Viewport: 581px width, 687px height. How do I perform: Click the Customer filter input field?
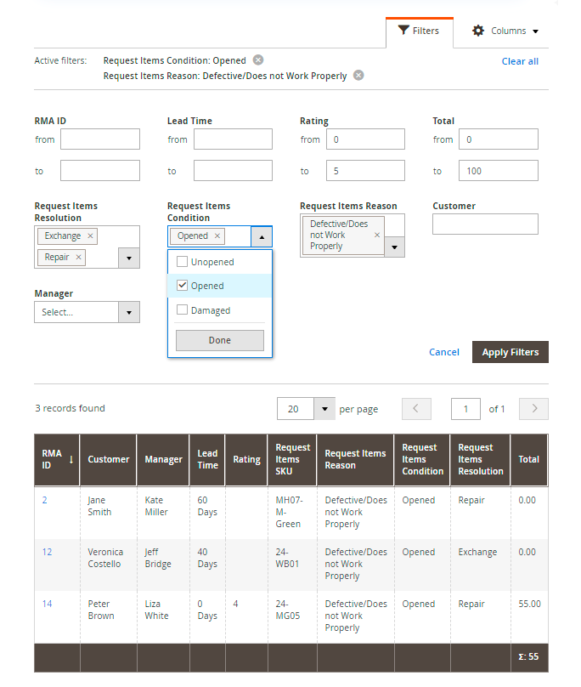click(485, 224)
